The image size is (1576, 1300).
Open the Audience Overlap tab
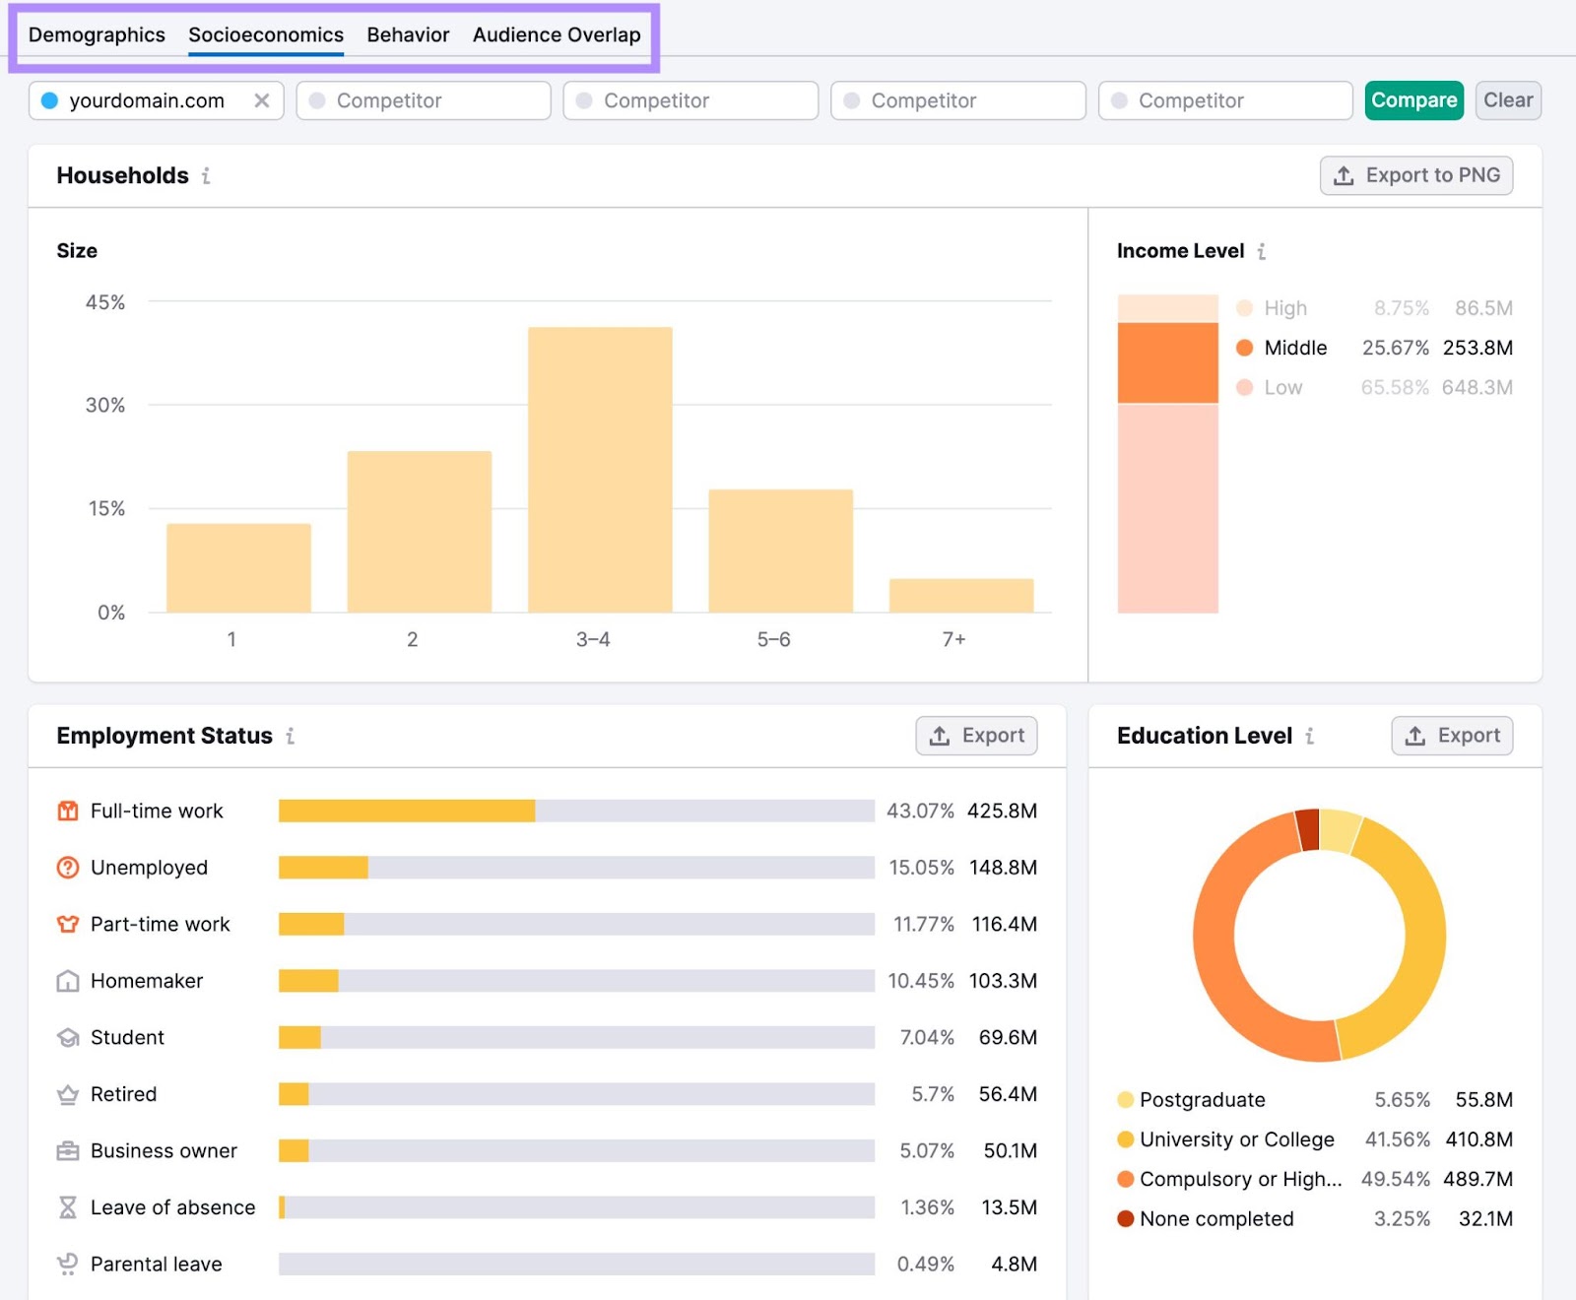(x=556, y=33)
